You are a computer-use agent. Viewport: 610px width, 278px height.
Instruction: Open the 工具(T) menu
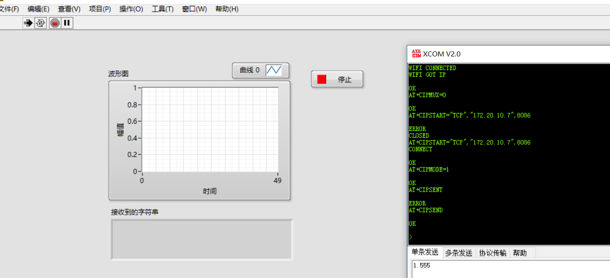[x=163, y=9]
